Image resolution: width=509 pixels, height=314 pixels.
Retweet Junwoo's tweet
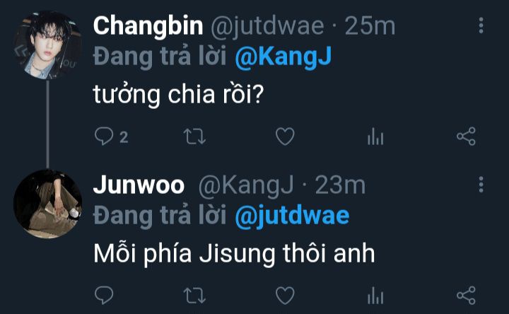(194, 296)
